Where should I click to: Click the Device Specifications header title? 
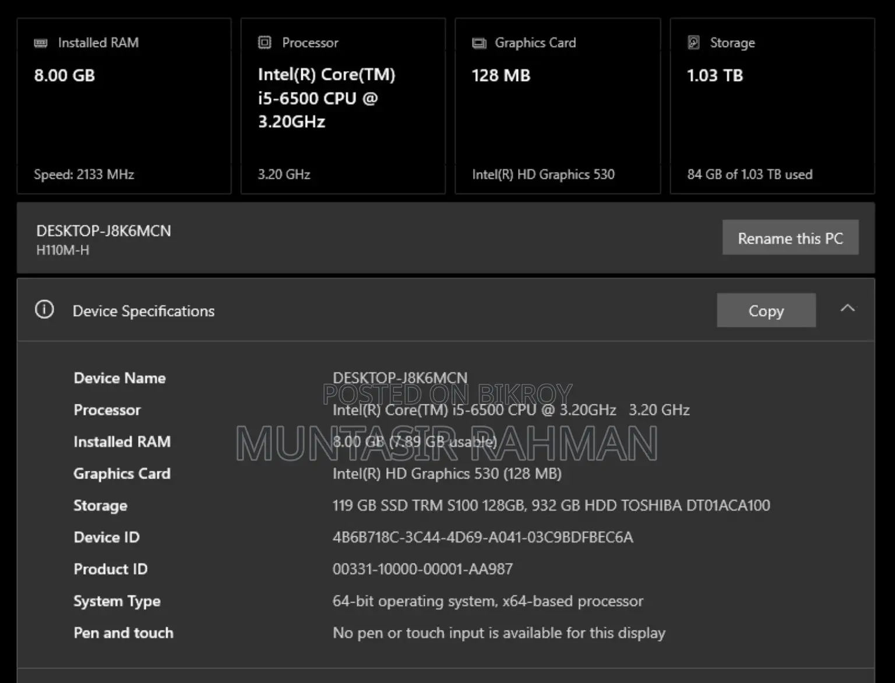coord(143,311)
